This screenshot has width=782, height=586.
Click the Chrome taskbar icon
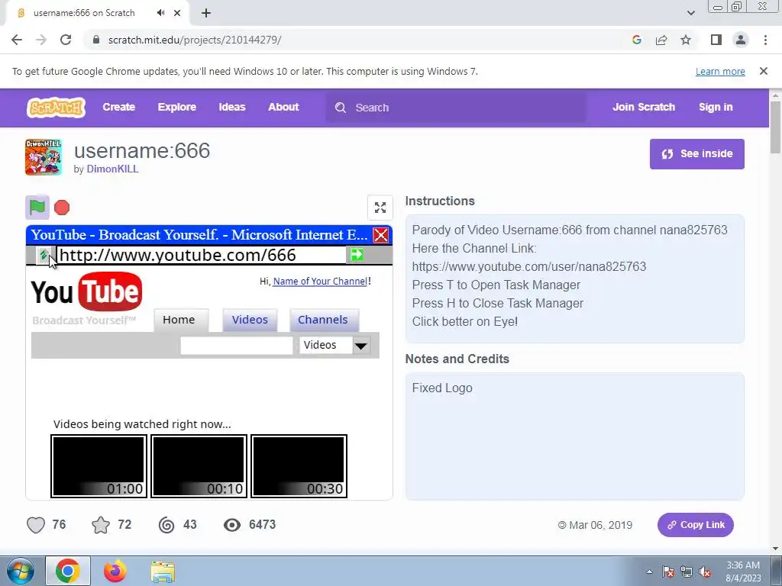click(68, 571)
